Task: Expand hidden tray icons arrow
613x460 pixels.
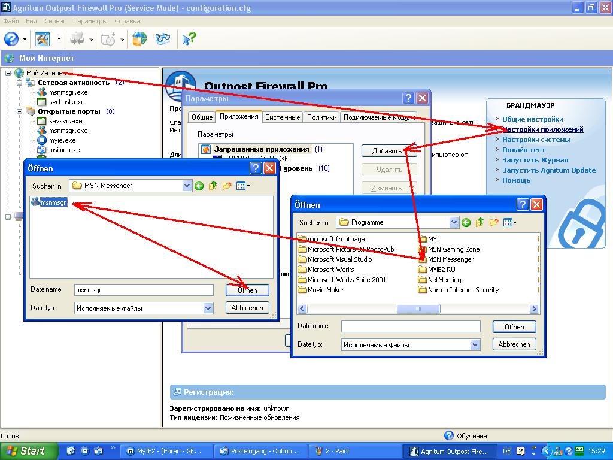Action: (547, 451)
